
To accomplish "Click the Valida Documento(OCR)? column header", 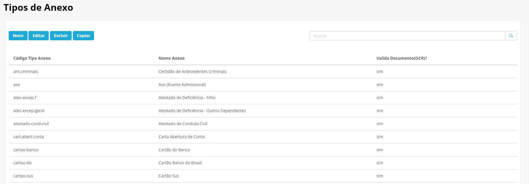I will [402, 58].
